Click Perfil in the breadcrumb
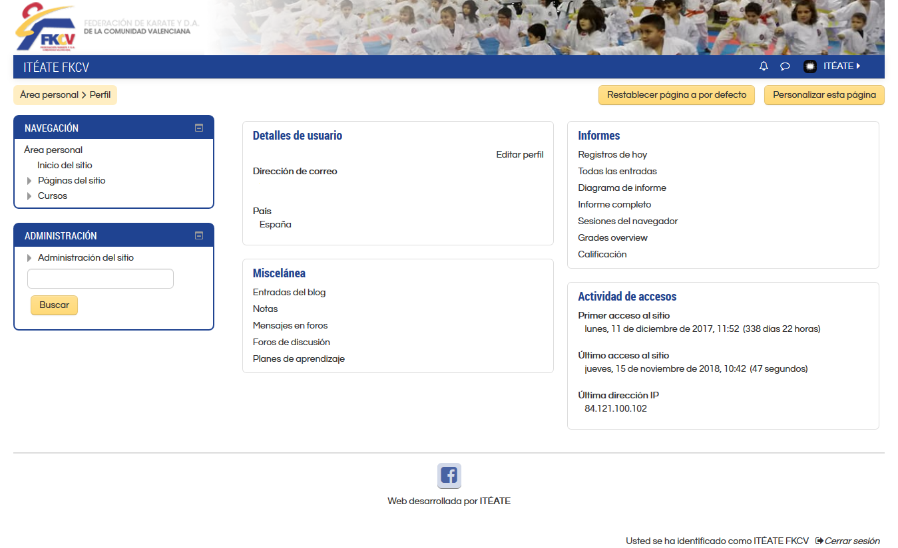The image size is (898, 548). [100, 95]
